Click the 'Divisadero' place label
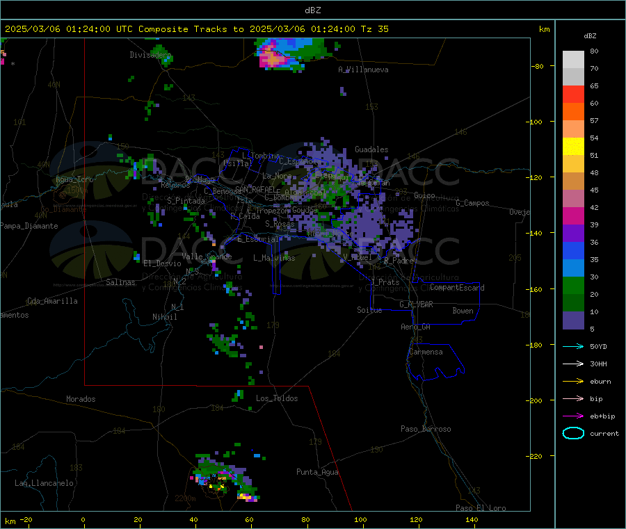Viewport: 626px width, 529px height. (x=150, y=55)
